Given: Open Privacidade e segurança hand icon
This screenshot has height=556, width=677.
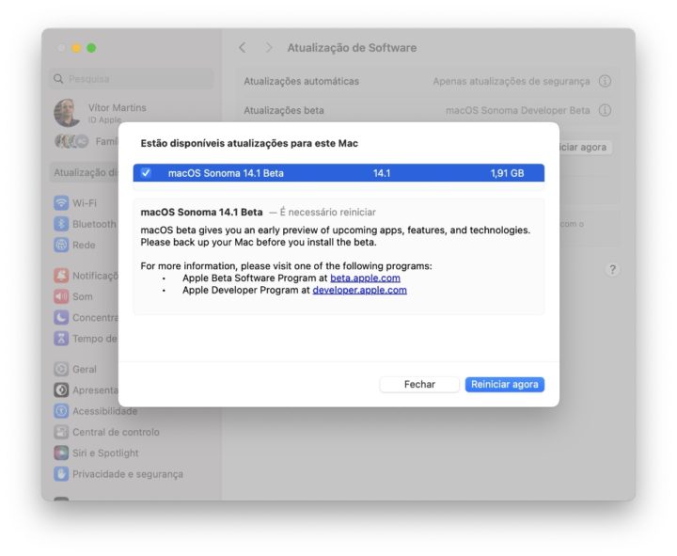Looking at the screenshot, I should coord(61,474).
